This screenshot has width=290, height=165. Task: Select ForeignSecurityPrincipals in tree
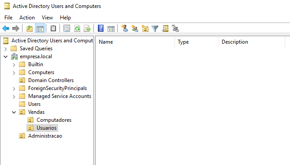pyautogui.click(x=58, y=88)
